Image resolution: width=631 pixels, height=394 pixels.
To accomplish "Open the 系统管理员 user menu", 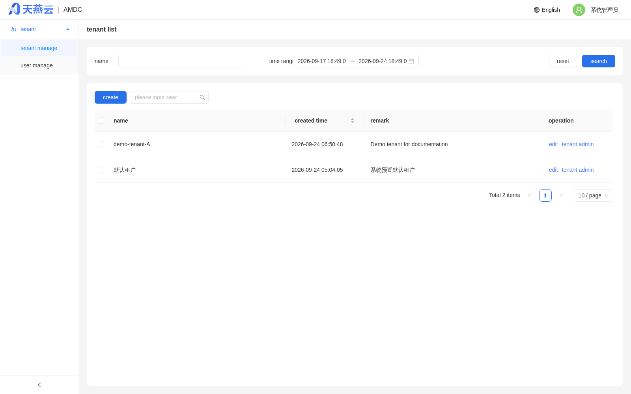I will click(605, 10).
